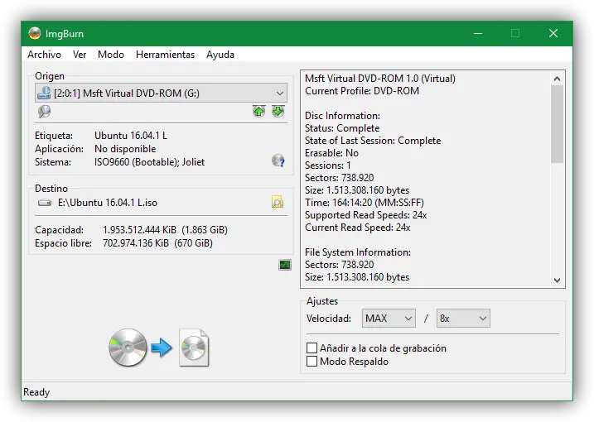The image size is (594, 422).
Task: Toggle the Modo Respaldo checkbox
Action: click(x=311, y=362)
